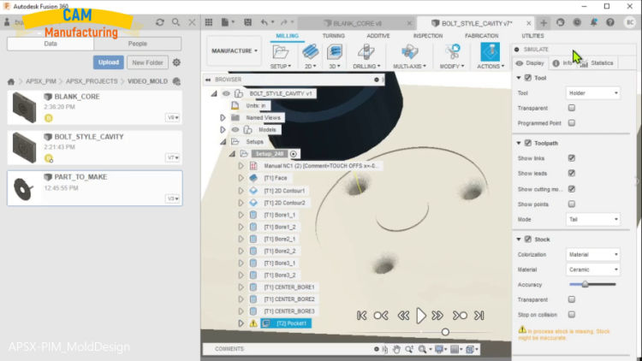Open the Help question mark icon

(610, 22)
